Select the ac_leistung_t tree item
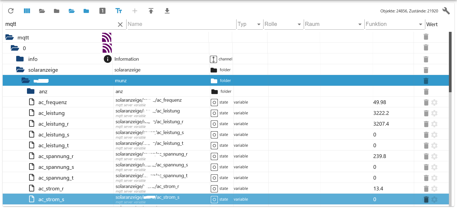This screenshot has width=457, height=209. 53,145
